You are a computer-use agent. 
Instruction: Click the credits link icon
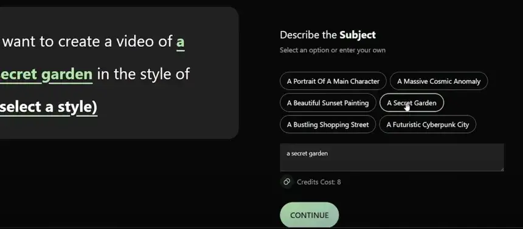tap(286, 182)
